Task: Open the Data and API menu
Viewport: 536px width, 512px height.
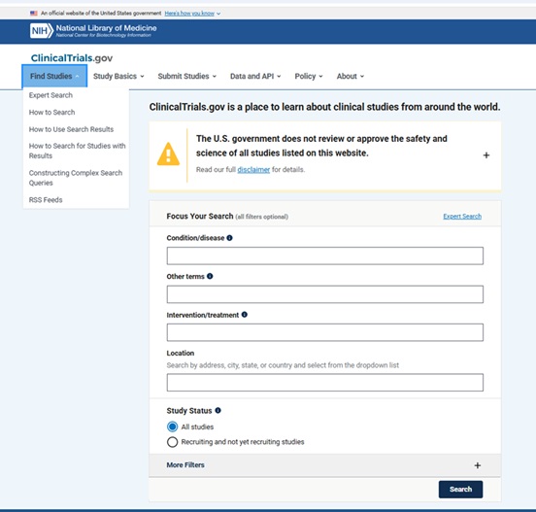Action: click(x=255, y=76)
